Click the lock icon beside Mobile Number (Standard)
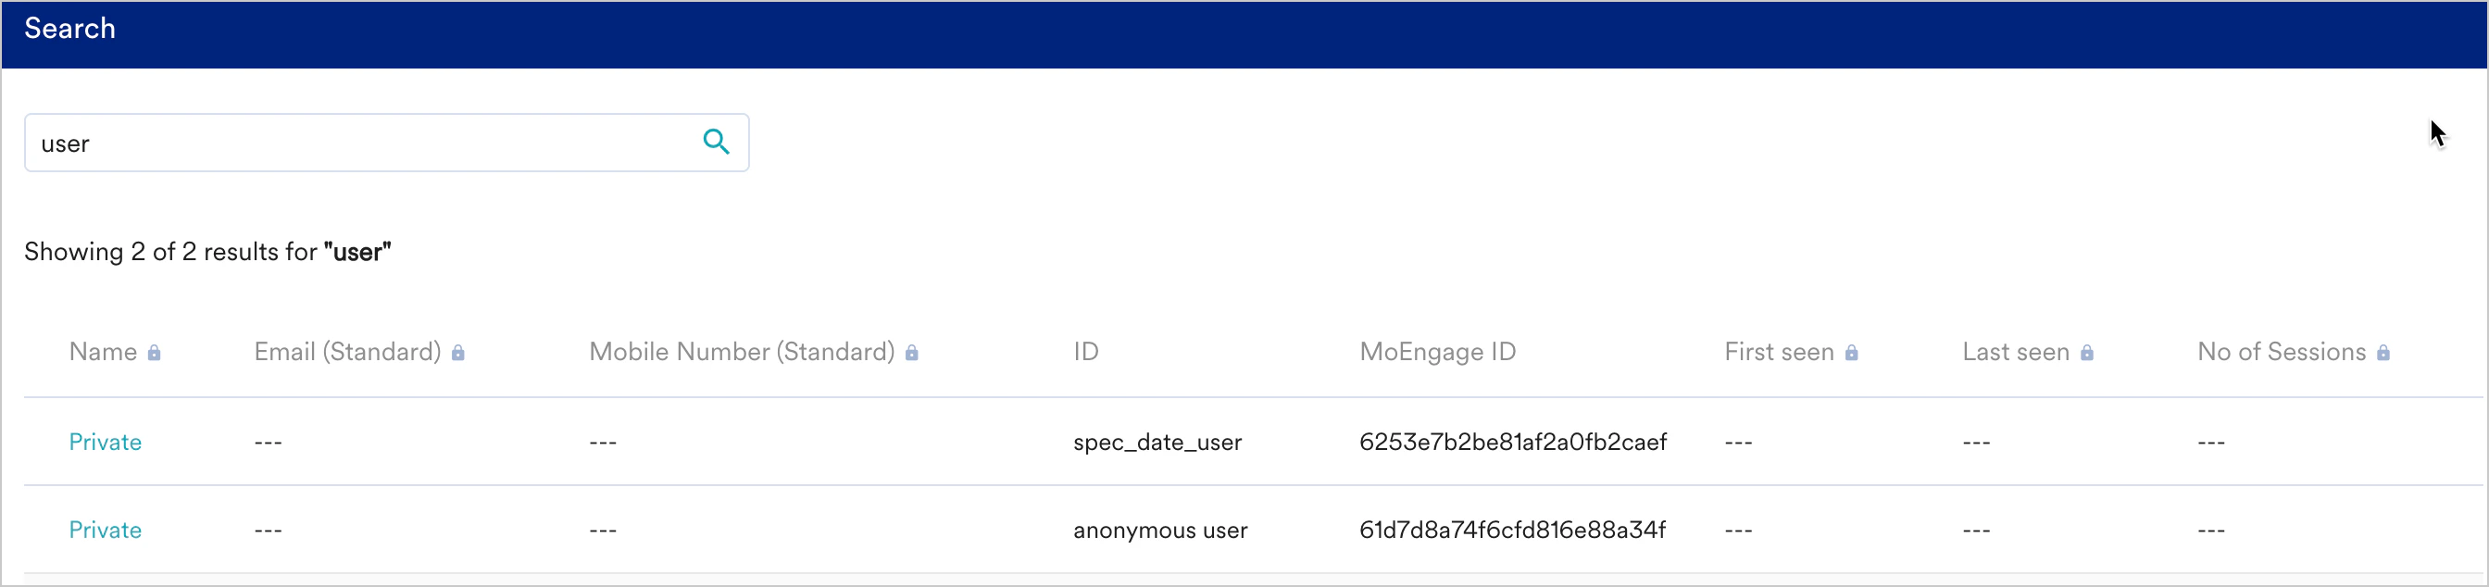Viewport: 2489px width, 587px height. [x=912, y=353]
